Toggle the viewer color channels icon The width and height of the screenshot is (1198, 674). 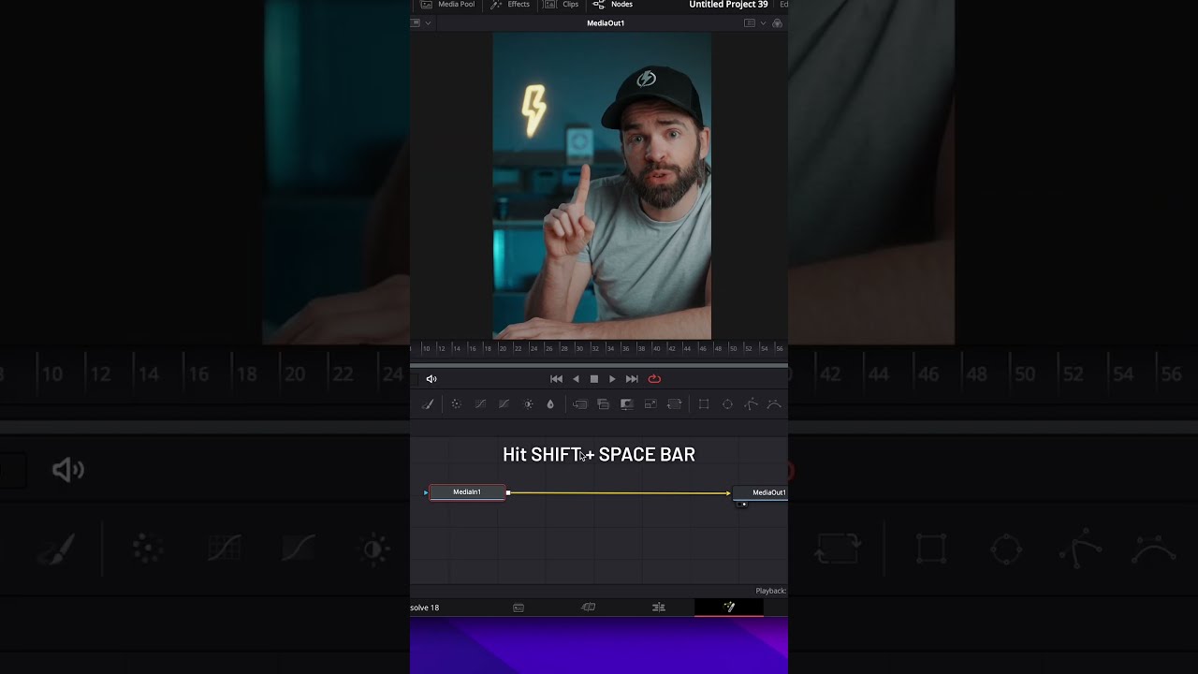(x=777, y=23)
